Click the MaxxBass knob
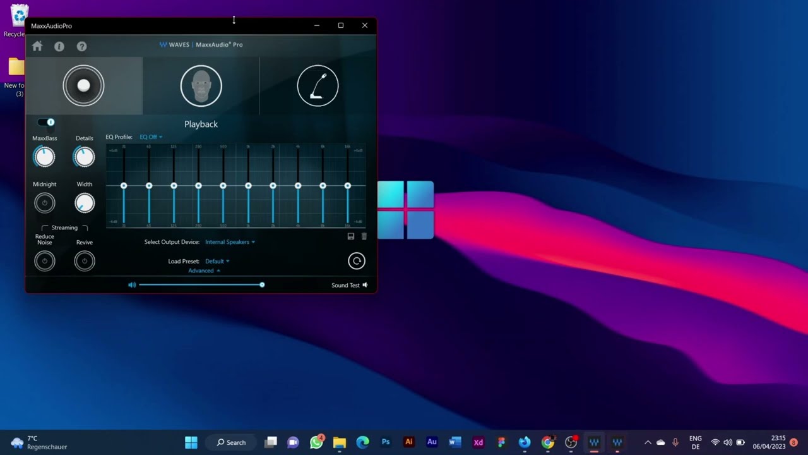The image size is (808, 455). (x=44, y=157)
